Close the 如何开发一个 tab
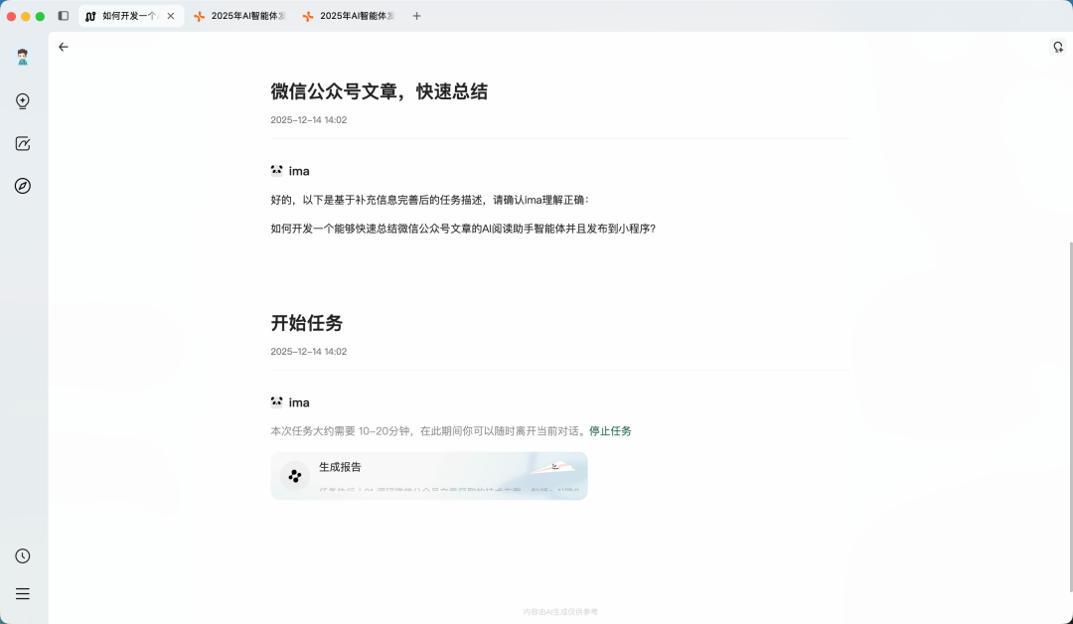 point(169,15)
